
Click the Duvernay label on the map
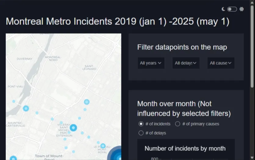(x=24, y=59)
